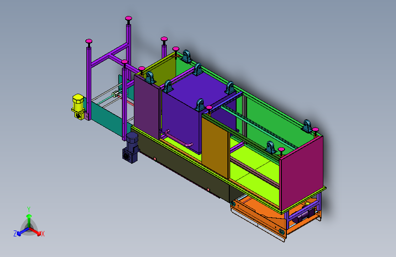Image resolution: width=396 pixels, height=257 pixels.
Task: Click the red X axis of the triad
Action: click(36, 232)
